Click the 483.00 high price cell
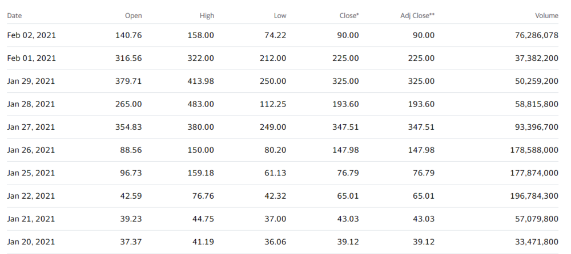The image size is (571, 254). click(x=201, y=104)
